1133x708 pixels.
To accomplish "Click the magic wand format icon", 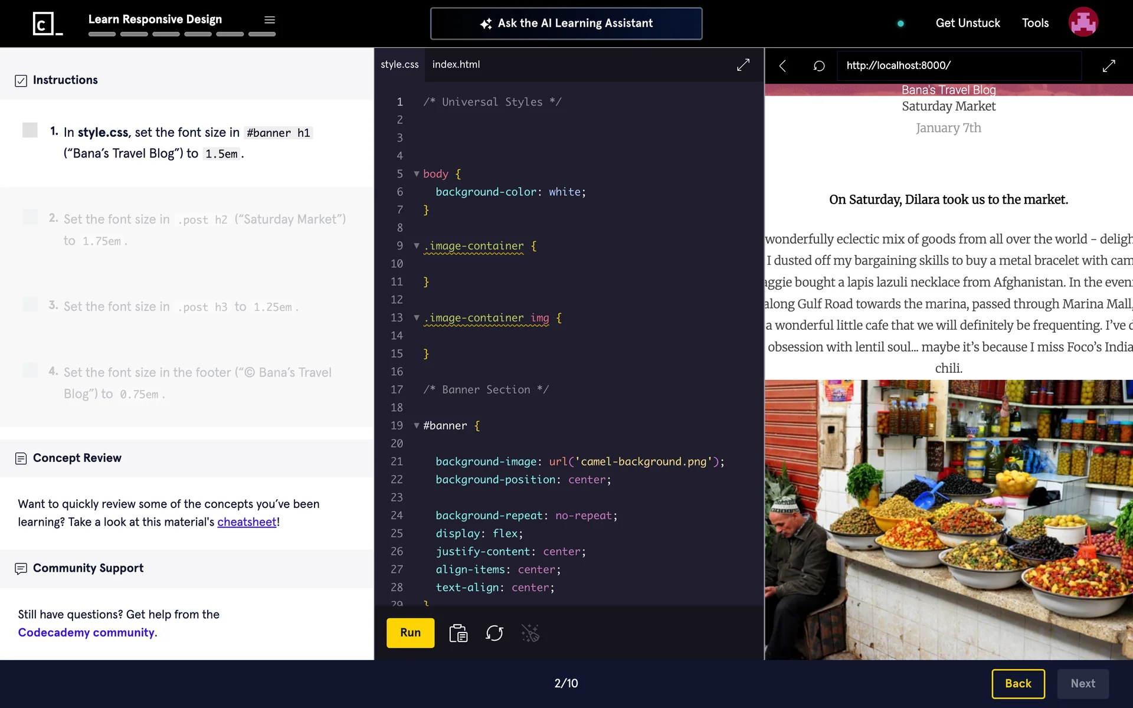I will 530,633.
